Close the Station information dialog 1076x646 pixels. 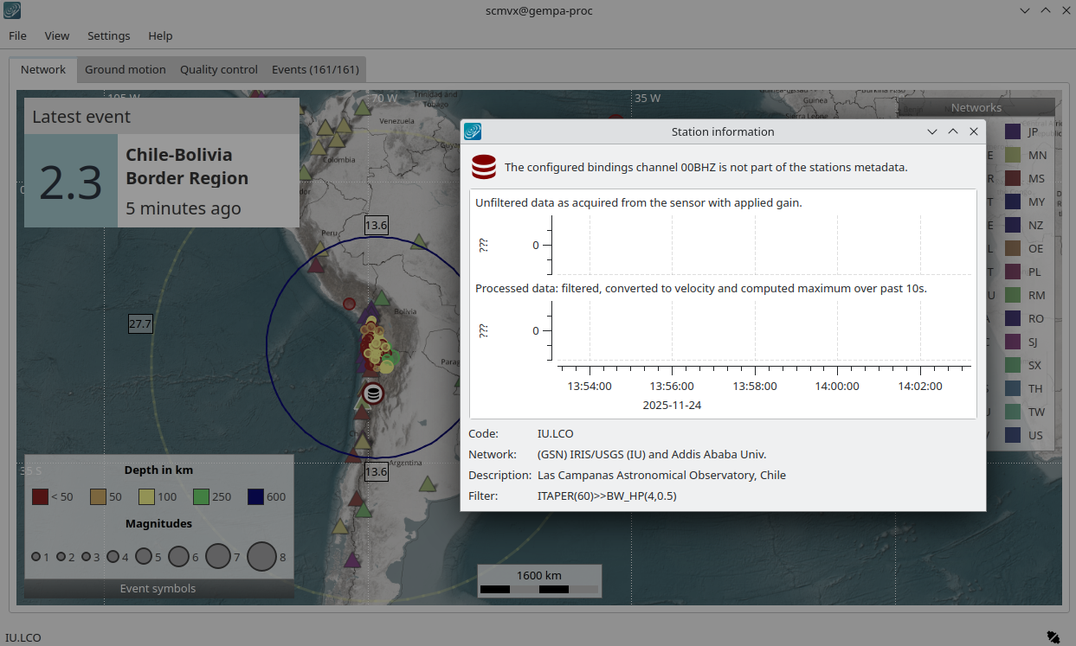[974, 131]
